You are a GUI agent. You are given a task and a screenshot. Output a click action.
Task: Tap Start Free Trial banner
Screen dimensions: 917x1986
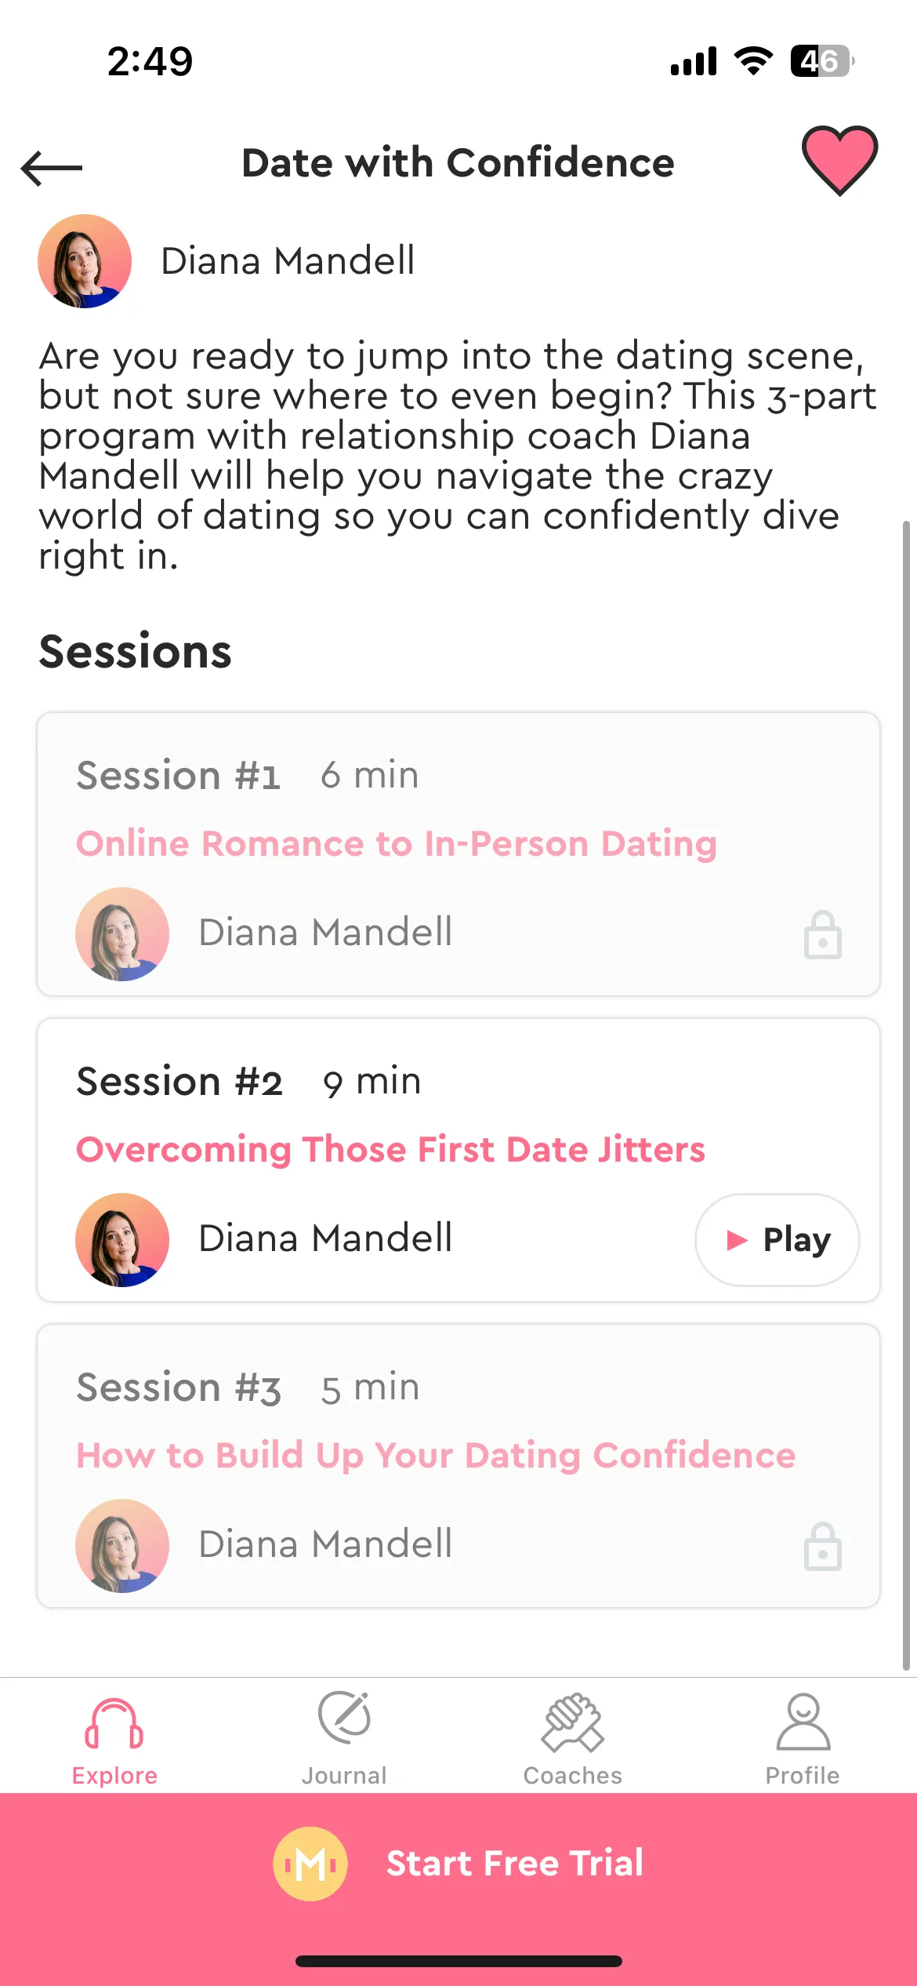tap(458, 1863)
